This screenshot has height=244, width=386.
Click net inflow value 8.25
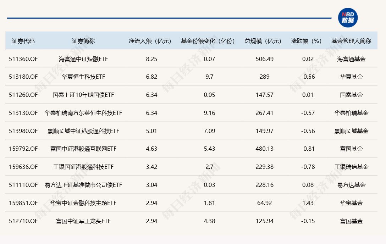(151, 59)
